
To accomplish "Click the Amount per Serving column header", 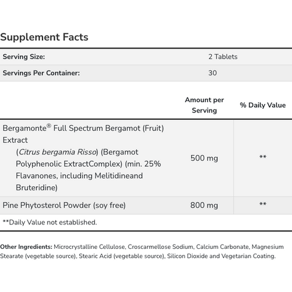I will pos(204,105).
